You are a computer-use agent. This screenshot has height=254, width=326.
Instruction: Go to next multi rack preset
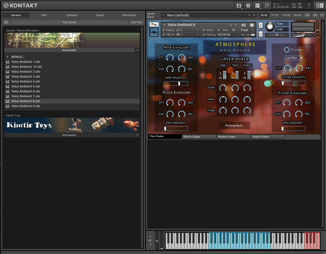click(x=254, y=15)
